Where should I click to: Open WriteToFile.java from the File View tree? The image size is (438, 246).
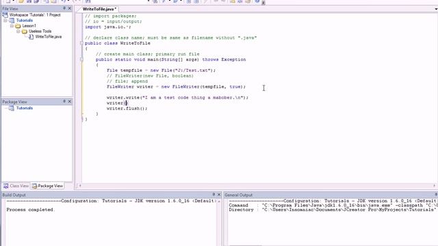pos(49,36)
